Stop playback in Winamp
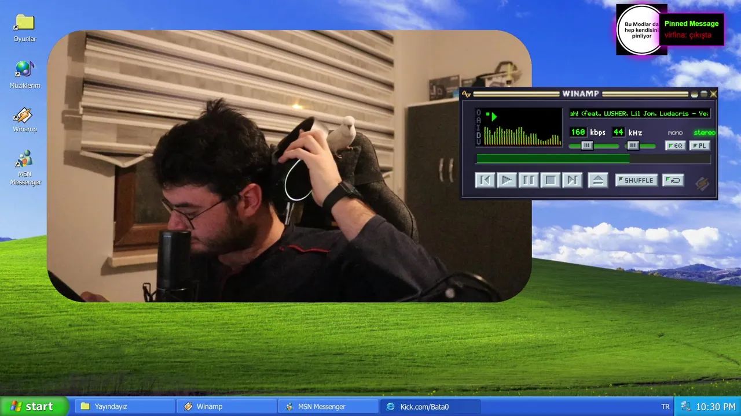 click(551, 180)
